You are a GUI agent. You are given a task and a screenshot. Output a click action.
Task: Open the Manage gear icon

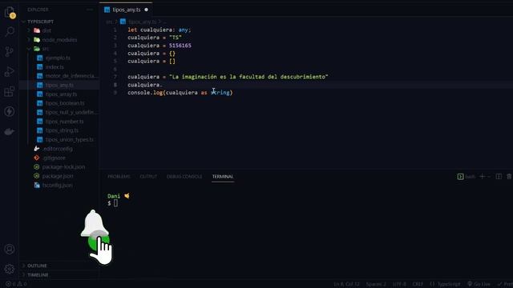coord(10,269)
